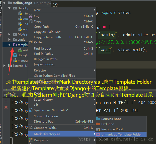The width and height of the screenshot is (156, 144).
Task: Choose Excluded in the submenu
Action: point(121,124)
